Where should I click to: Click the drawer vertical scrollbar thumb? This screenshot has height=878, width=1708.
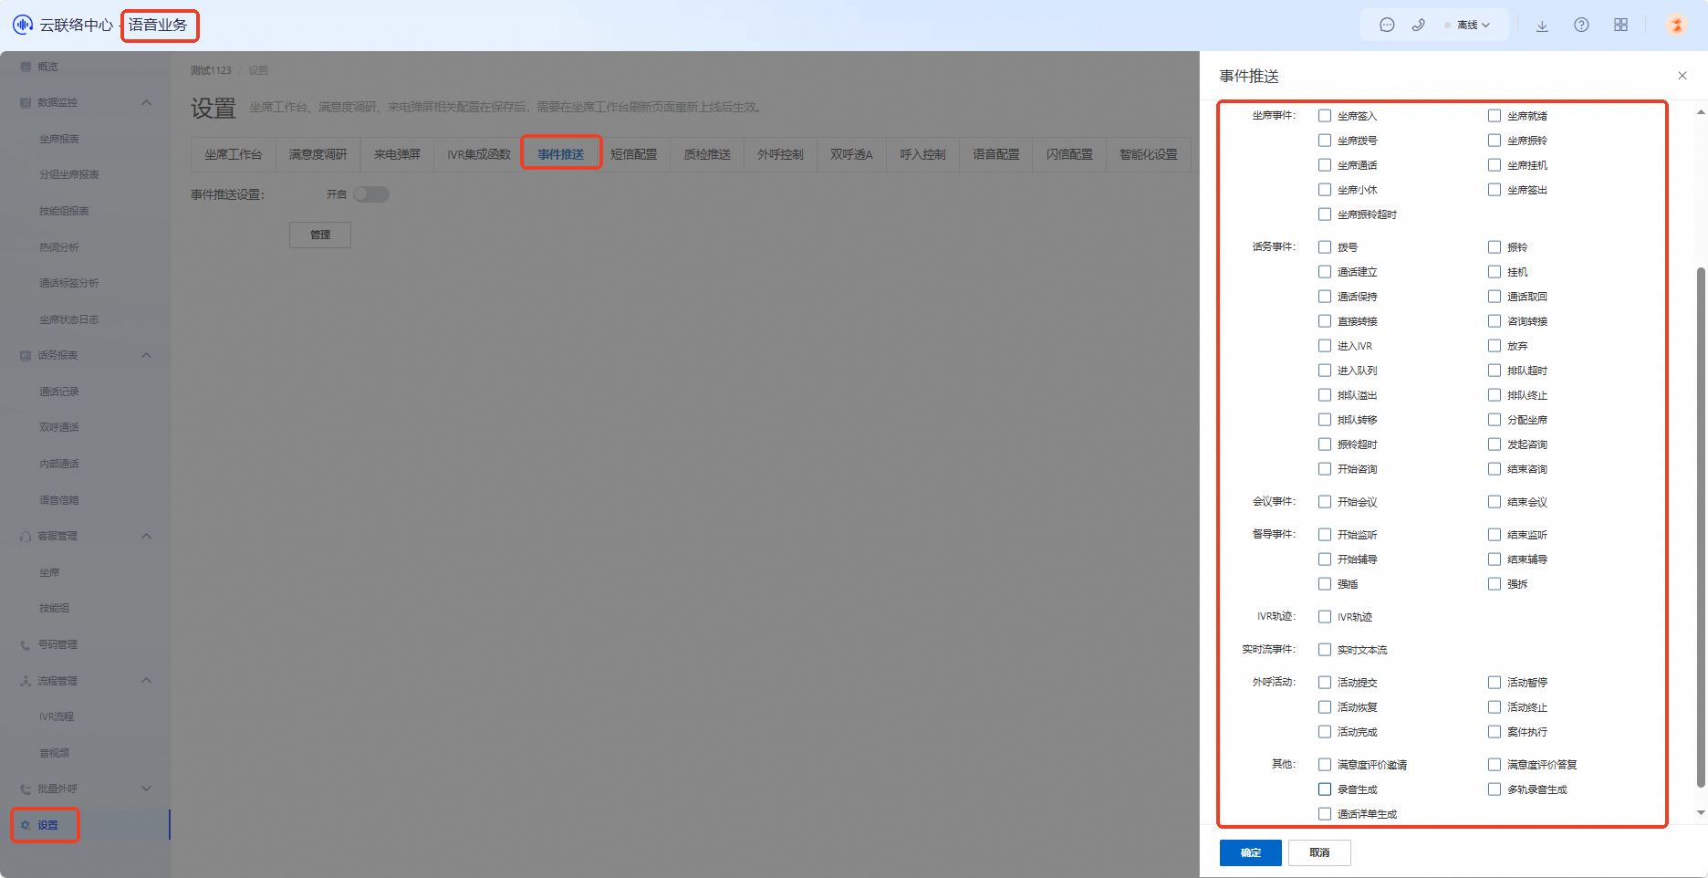coord(1701,527)
